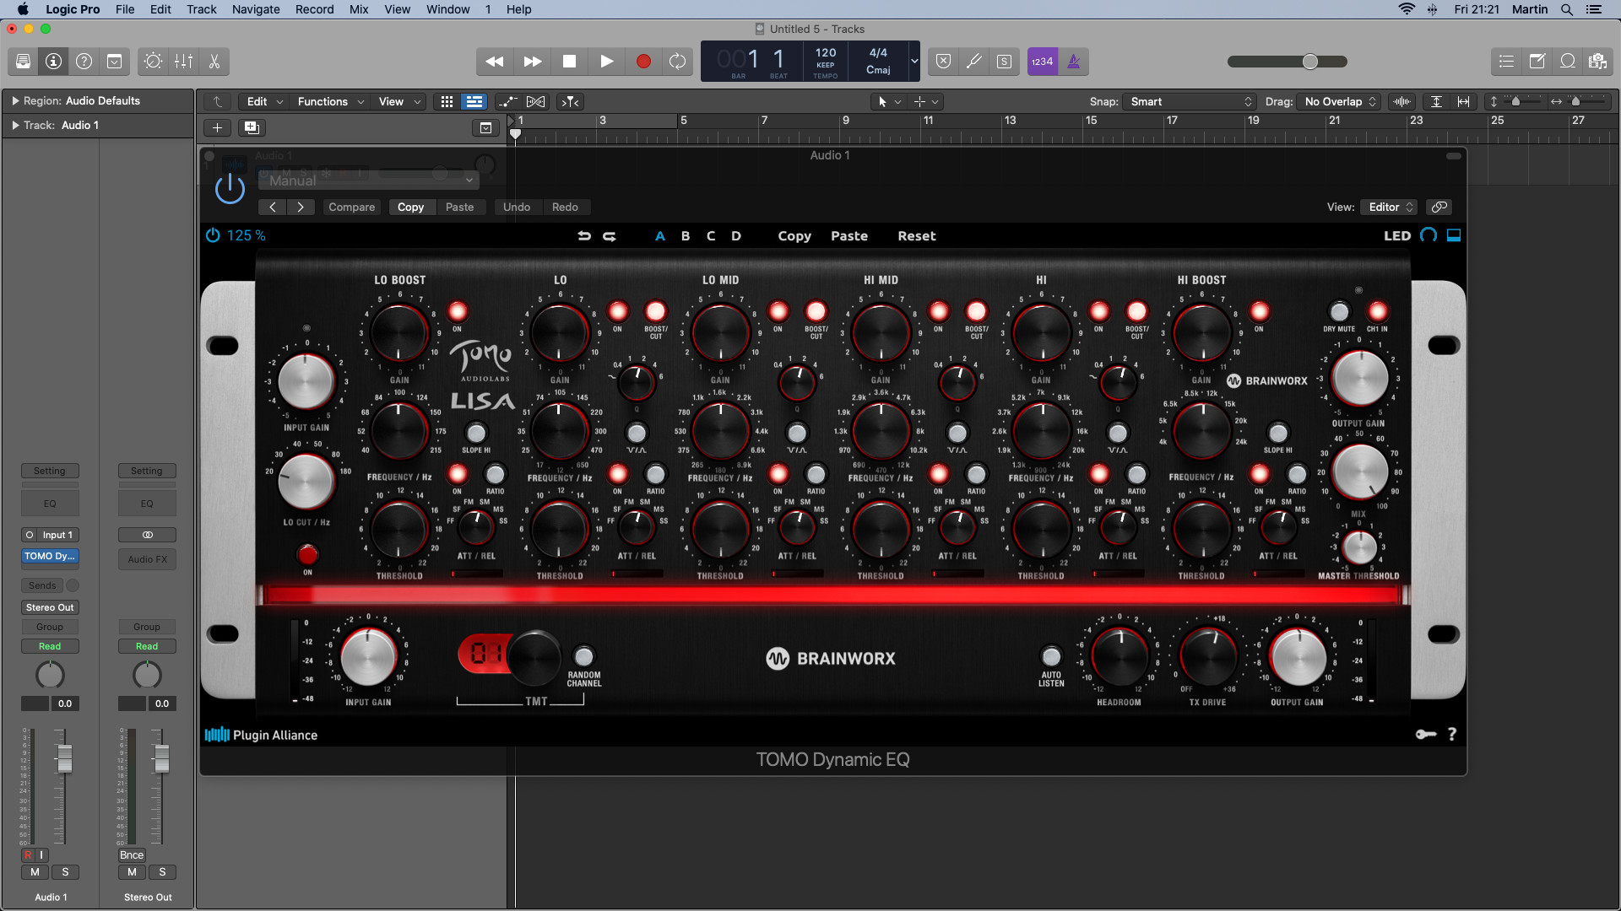Open the Note Pads icon
Viewport: 1621px width, 911px height.
click(x=1537, y=61)
